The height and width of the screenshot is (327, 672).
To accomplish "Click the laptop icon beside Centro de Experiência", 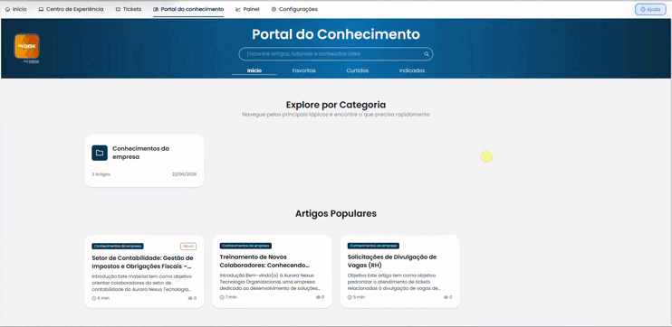I will 41,9.
